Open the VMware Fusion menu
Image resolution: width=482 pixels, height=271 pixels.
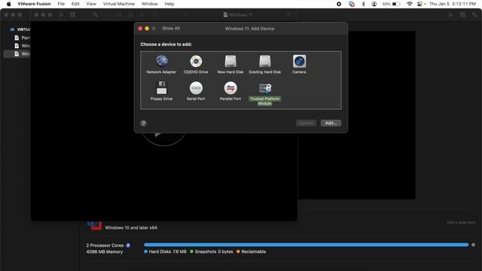34,4
